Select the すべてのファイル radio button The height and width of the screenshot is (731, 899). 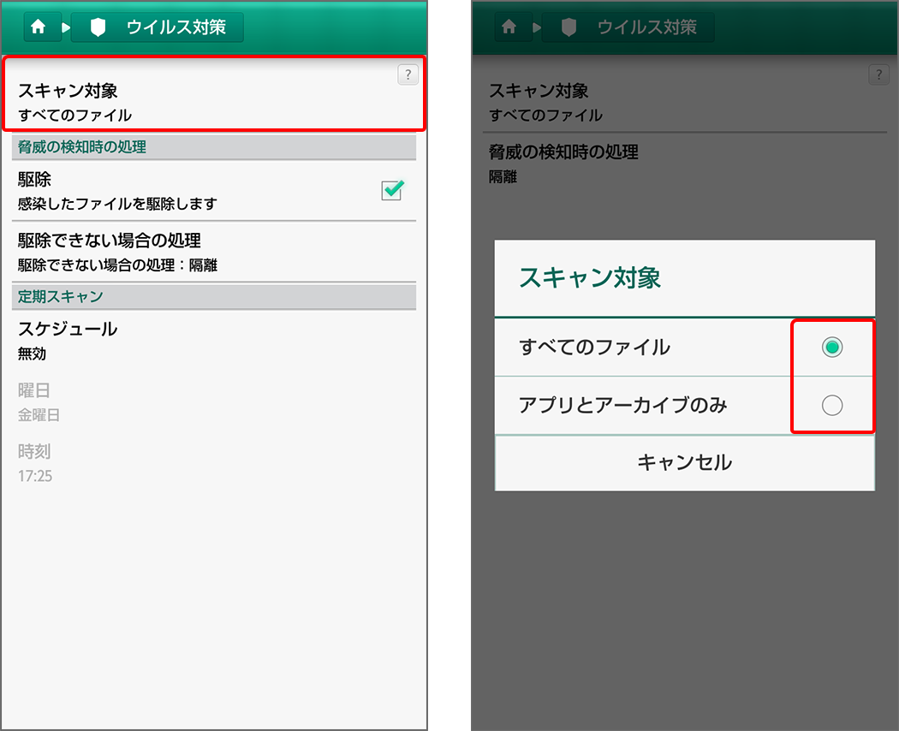tap(832, 348)
